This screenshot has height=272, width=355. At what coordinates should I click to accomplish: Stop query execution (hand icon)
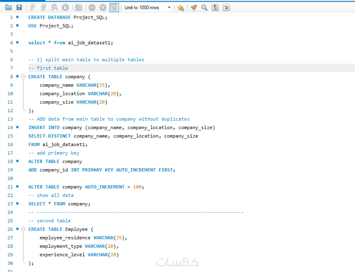click(65, 7)
